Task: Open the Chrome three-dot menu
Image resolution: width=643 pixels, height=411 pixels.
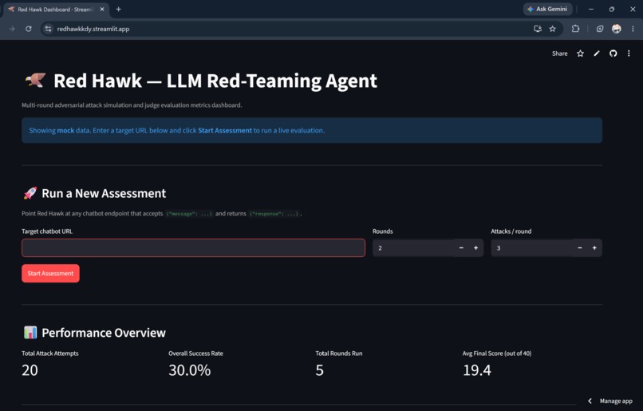Action: 633,29
